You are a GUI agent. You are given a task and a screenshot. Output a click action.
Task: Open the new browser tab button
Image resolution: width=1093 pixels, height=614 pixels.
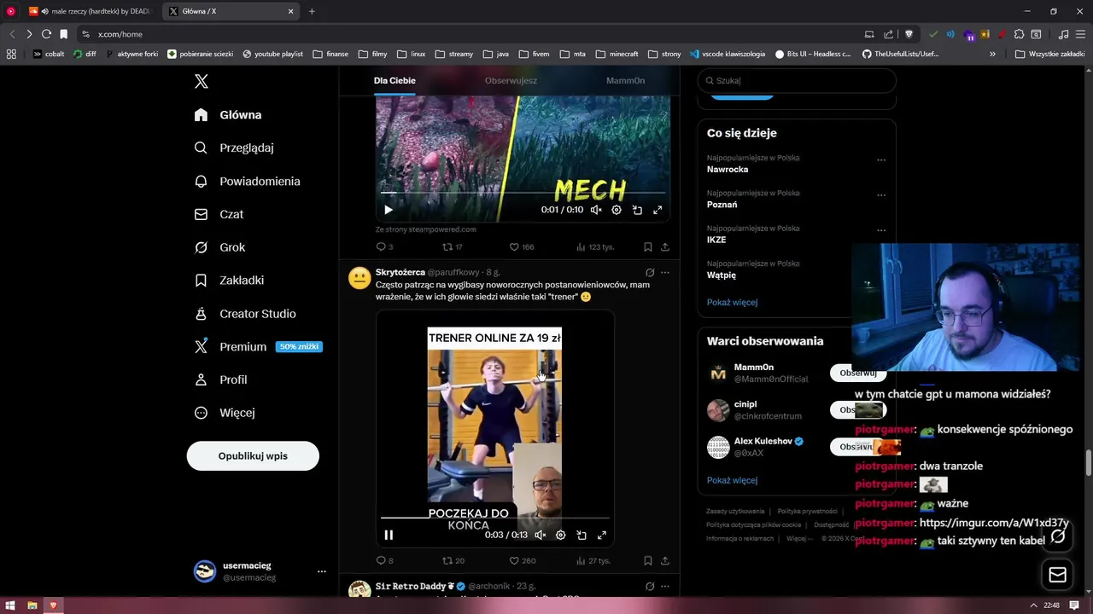point(312,11)
